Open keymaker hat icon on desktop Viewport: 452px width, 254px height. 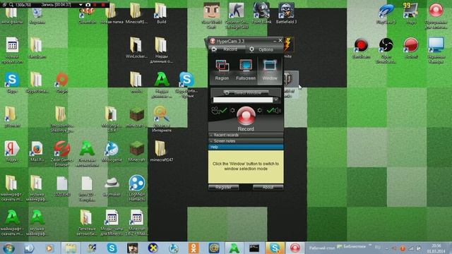pyautogui.click(x=112, y=186)
